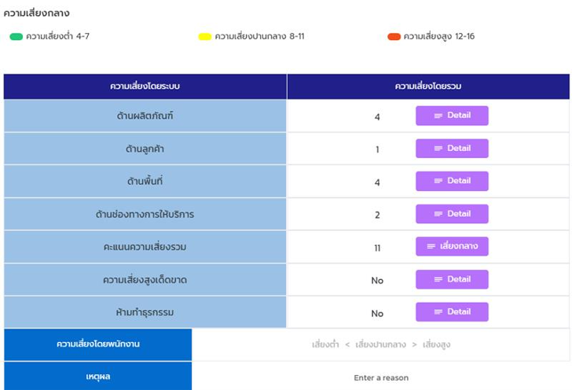Open the employee risk level selector
The image size is (572, 390).
coord(381,344)
